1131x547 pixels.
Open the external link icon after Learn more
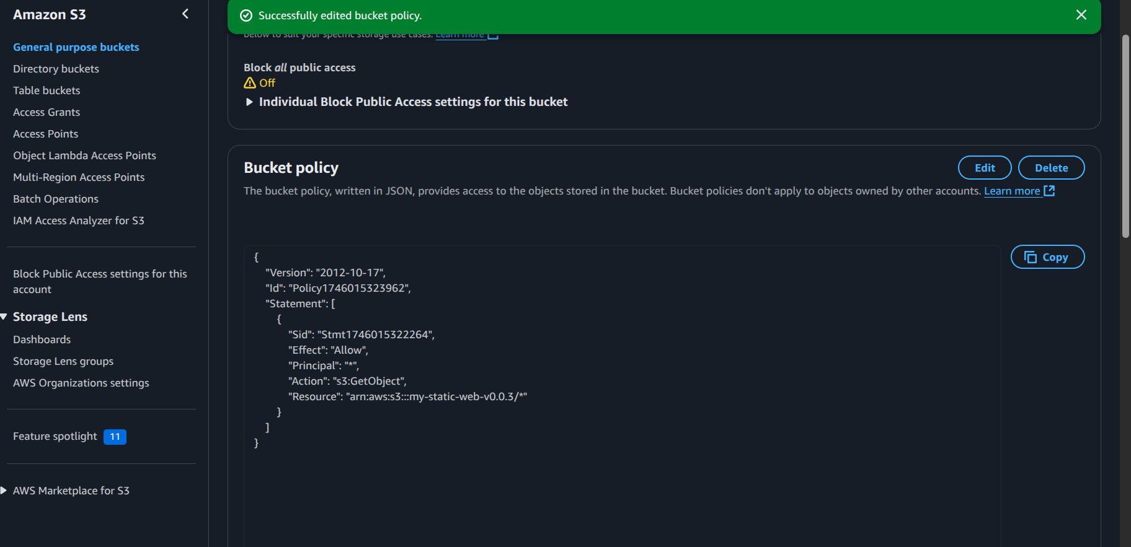(1049, 191)
